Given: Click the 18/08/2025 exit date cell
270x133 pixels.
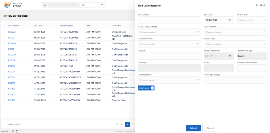Looking at the screenshot, I should (40, 72).
